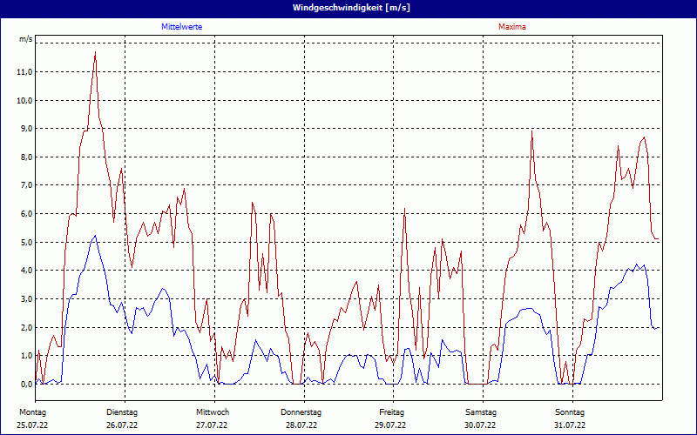Select the blue Mittelwerte legend label
This screenshot has height=435, width=697.
click(182, 27)
